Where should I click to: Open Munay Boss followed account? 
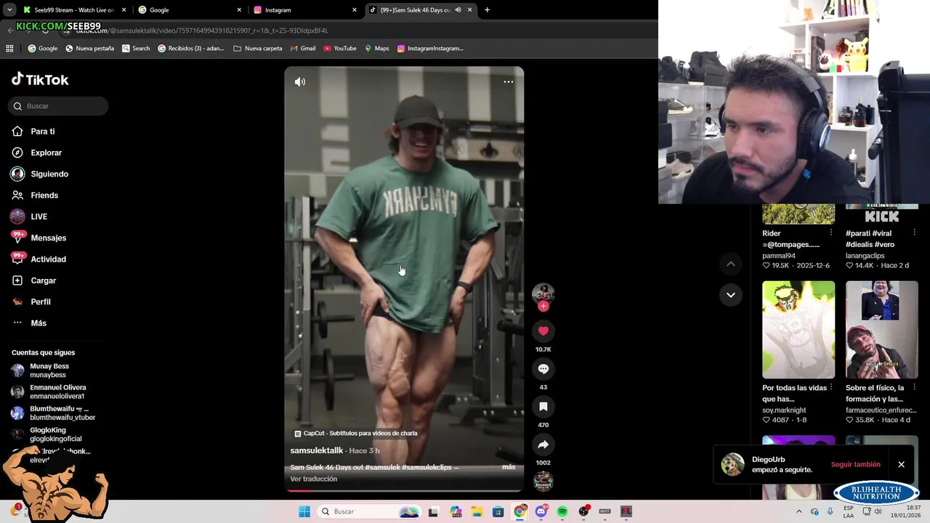click(x=49, y=370)
